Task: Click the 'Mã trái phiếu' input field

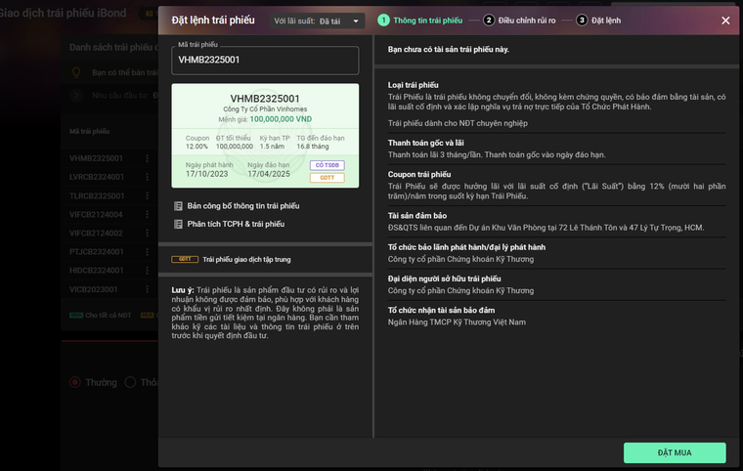Action: coord(262,60)
